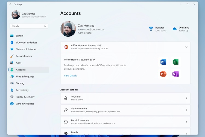Open Windows Update from sidebar

coord(25,104)
